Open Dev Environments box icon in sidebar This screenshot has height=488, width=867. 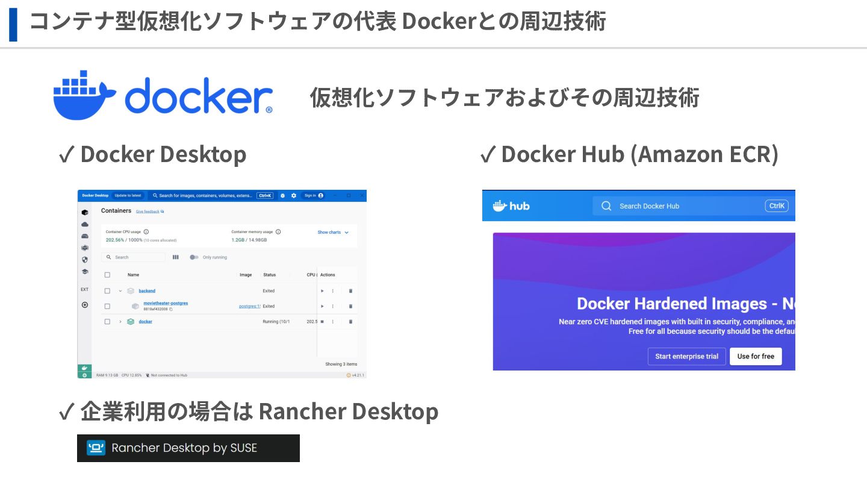85,248
